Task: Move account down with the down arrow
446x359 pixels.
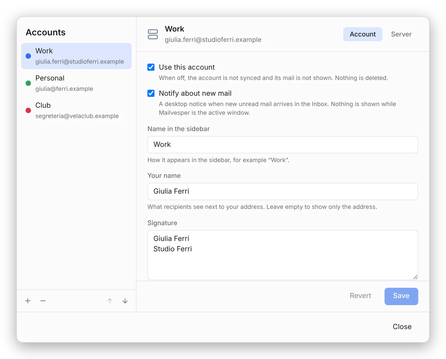Action: (125, 301)
